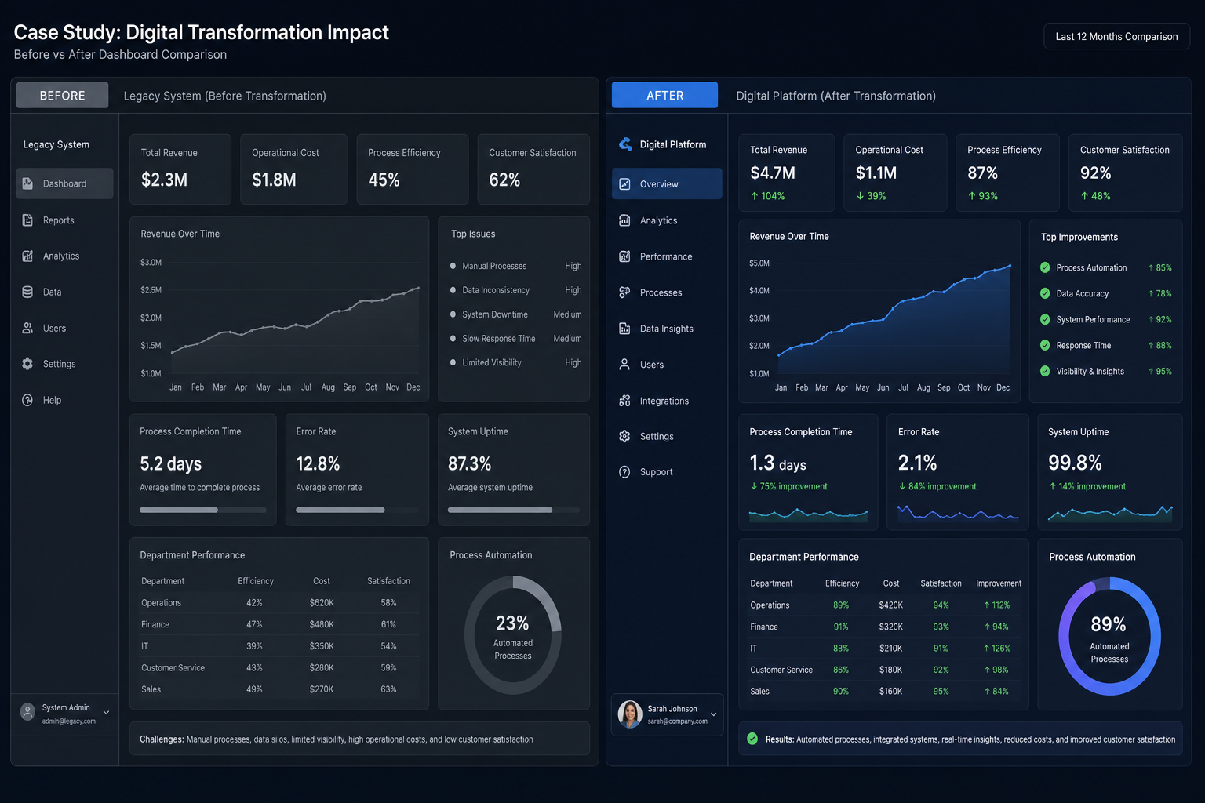Click the Support help icon
The width and height of the screenshot is (1205, 803).
pyautogui.click(x=624, y=472)
